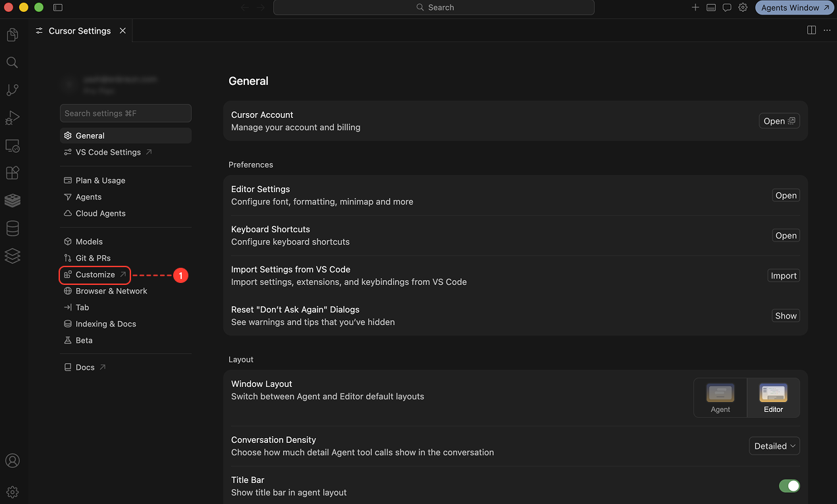Image resolution: width=837 pixels, height=504 pixels.
Task: Go forward with the right arrow
Action: click(261, 7)
